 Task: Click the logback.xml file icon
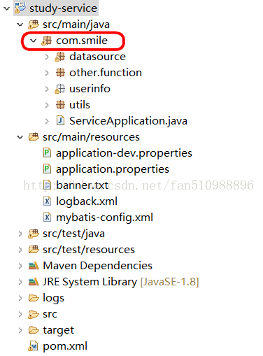click(47, 201)
